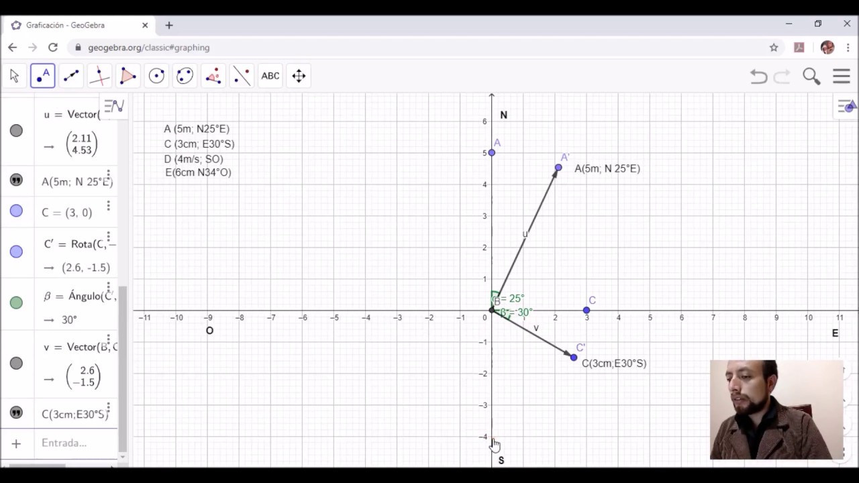Open the GeoGebra search
The image size is (859, 483).
click(x=811, y=76)
